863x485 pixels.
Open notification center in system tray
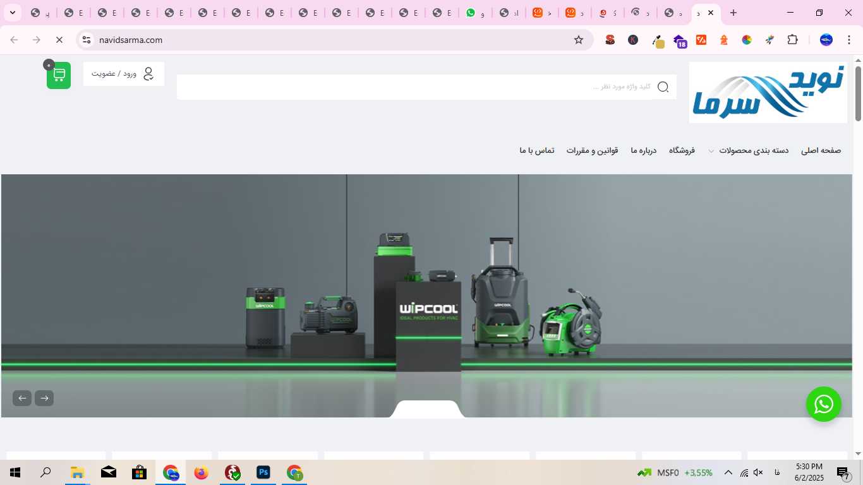[x=843, y=472]
